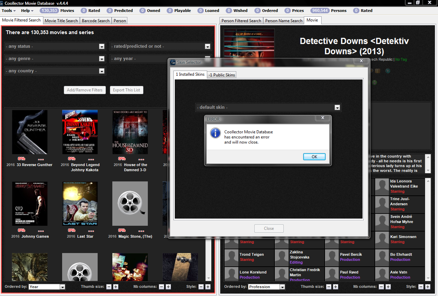Click the three dots under Magic Stone poster
Viewport: 438px width, 296px height.
tap(141, 231)
